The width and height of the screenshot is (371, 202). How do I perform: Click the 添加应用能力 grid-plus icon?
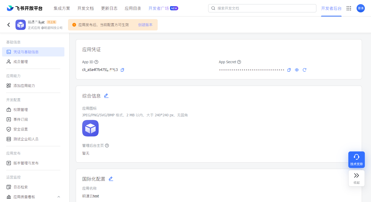(9, 86)
